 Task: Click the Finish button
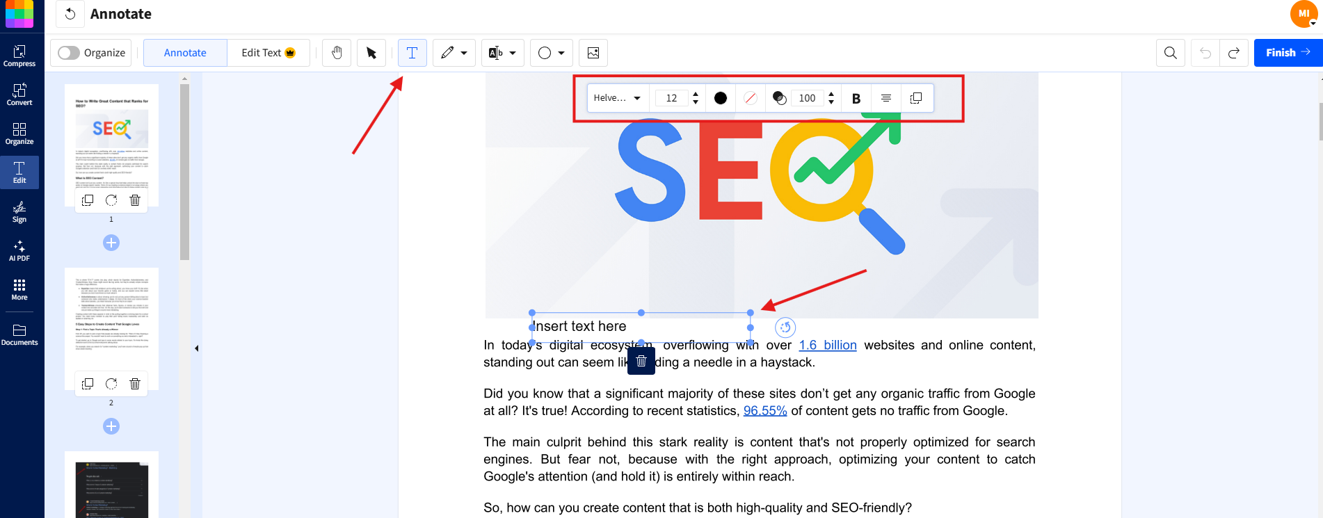tap(1288, 53)
